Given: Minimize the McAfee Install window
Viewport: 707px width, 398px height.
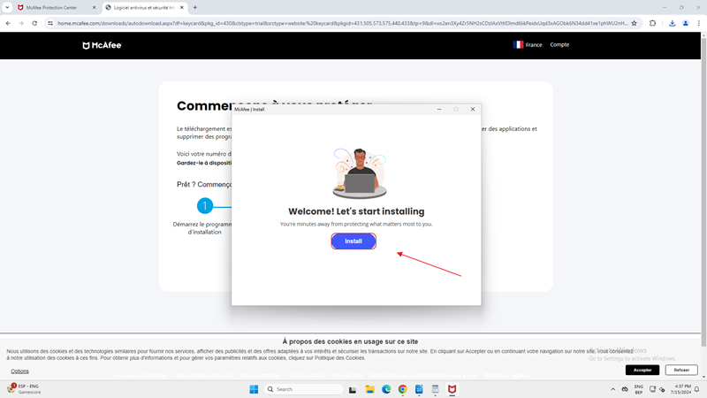Looking at the screenshot, I should point(439,109).
